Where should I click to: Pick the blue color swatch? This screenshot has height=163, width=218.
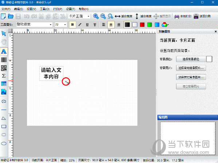(x=157, y=25)
